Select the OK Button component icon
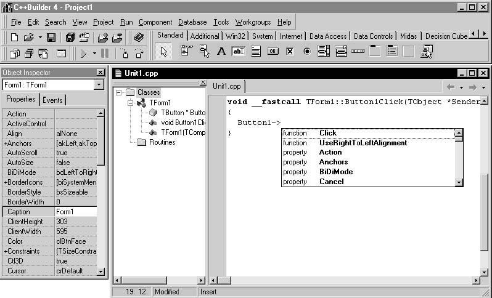This screenshot has height=298, width=492. 273,51
